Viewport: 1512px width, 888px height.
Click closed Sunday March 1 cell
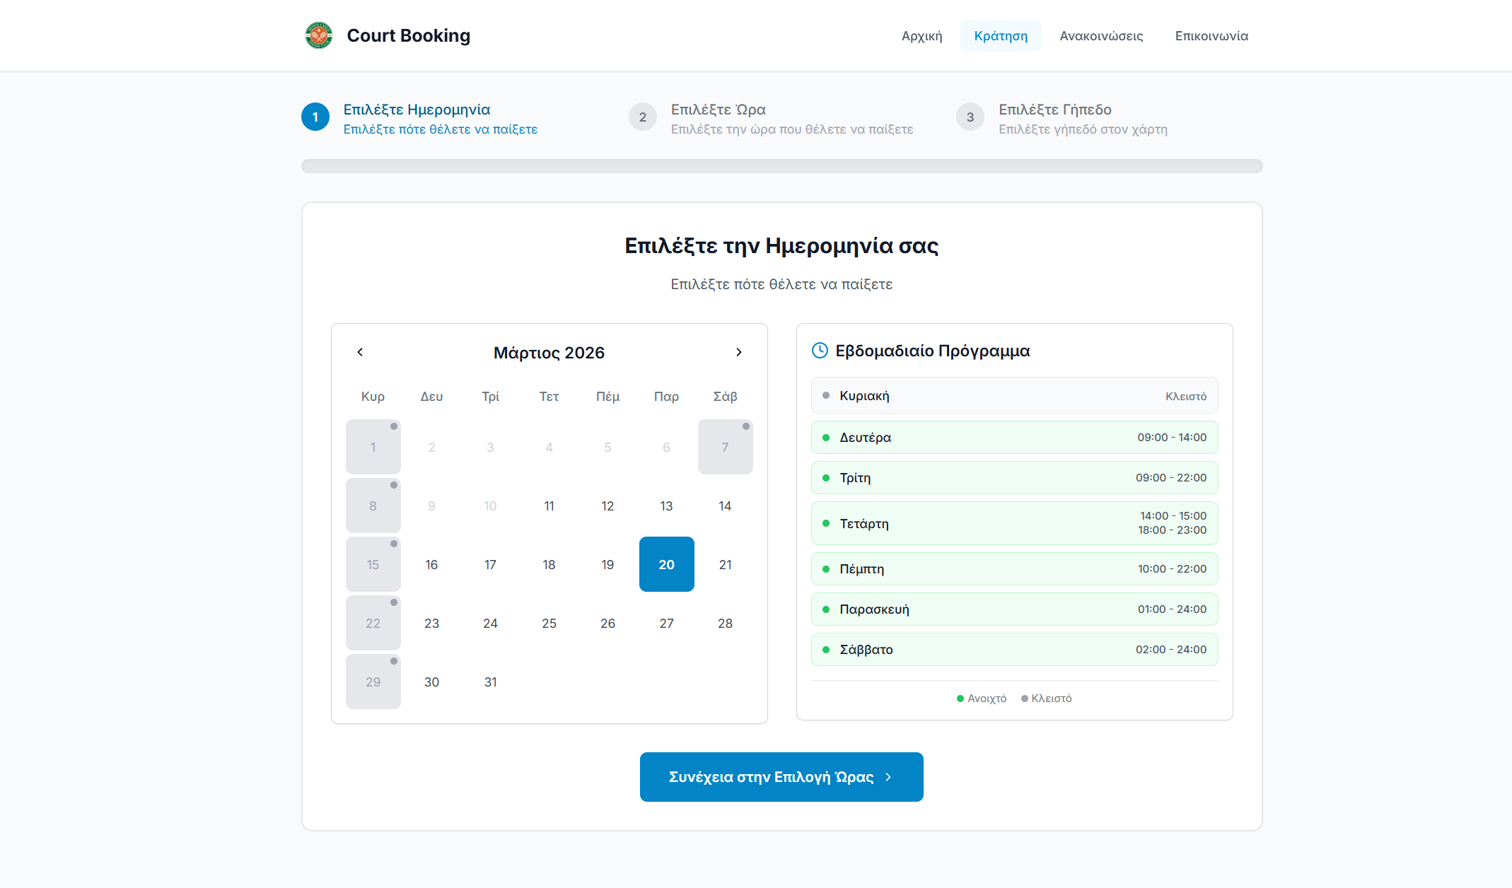tap(373, 447)
